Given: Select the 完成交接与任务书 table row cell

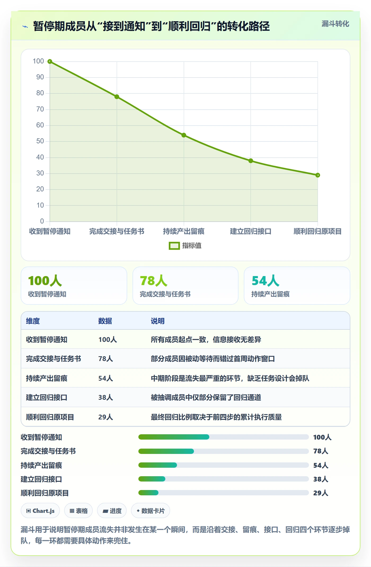Looking at the screenshot, I should tap(54, 359).
